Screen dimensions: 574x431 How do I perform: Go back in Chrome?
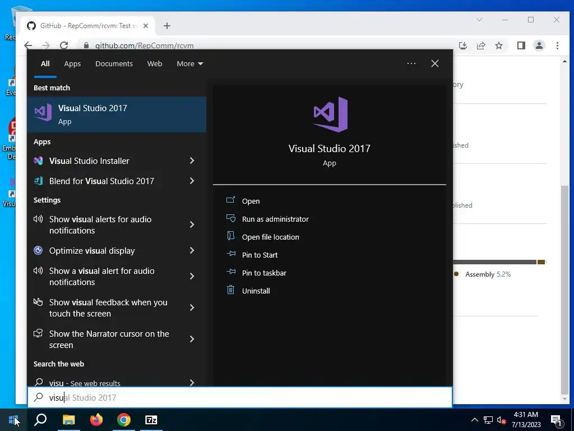pos(28,45)
